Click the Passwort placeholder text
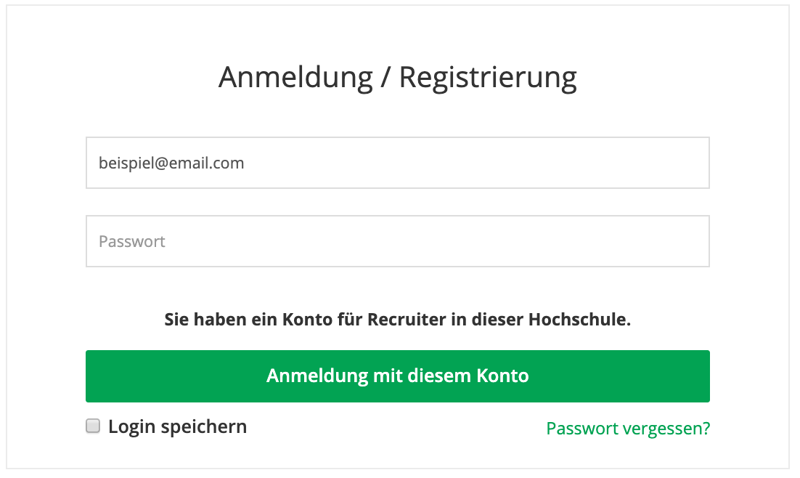The image size is (800, 478). pos(131,242)
